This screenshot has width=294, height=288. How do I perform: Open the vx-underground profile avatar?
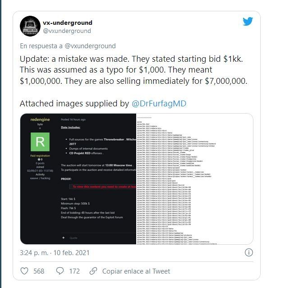(x=30, y=26)
